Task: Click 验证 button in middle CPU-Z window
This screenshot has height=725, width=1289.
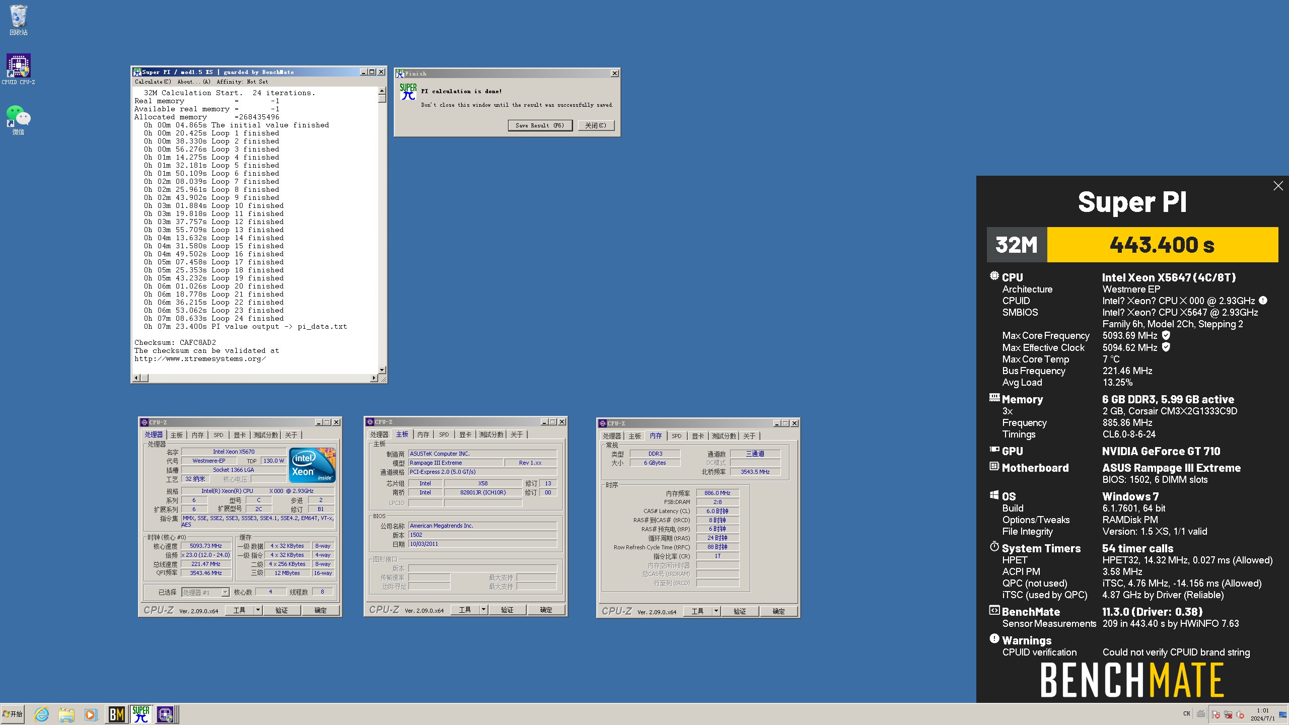Action: pos(507,610)
